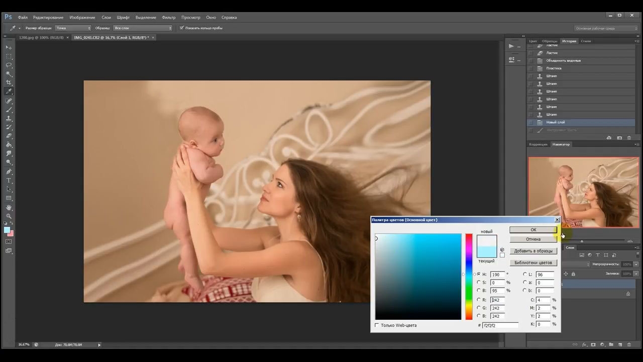Viewport: 643px width, 362px height.
Task: Select the H (hue) radio button
Action: pos(479,275)
